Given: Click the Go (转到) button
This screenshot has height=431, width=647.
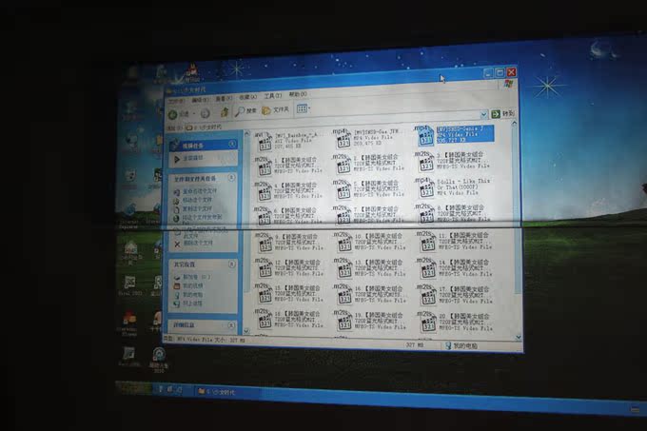Looking at the screenshot, I should 505,113.
